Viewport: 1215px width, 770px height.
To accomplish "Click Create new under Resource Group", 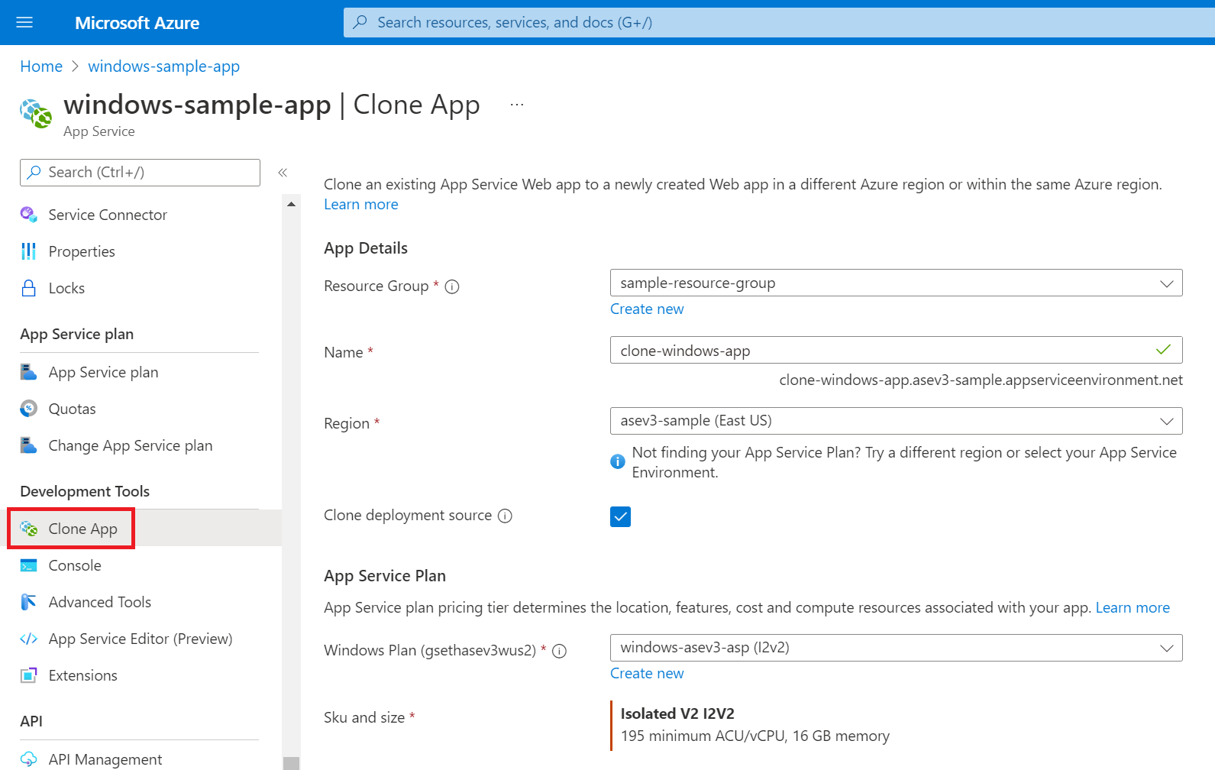I will tap(647, 309).
